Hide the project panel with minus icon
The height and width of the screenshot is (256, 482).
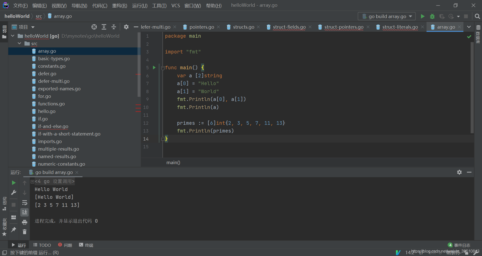(x=136, y=27)
